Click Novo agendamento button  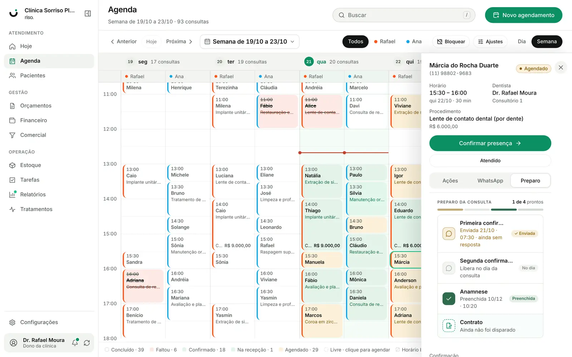[x=523, y=15]
